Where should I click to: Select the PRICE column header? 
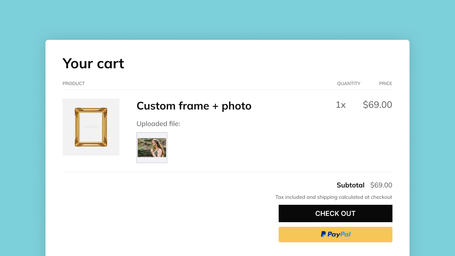click(x=385, y=83)
